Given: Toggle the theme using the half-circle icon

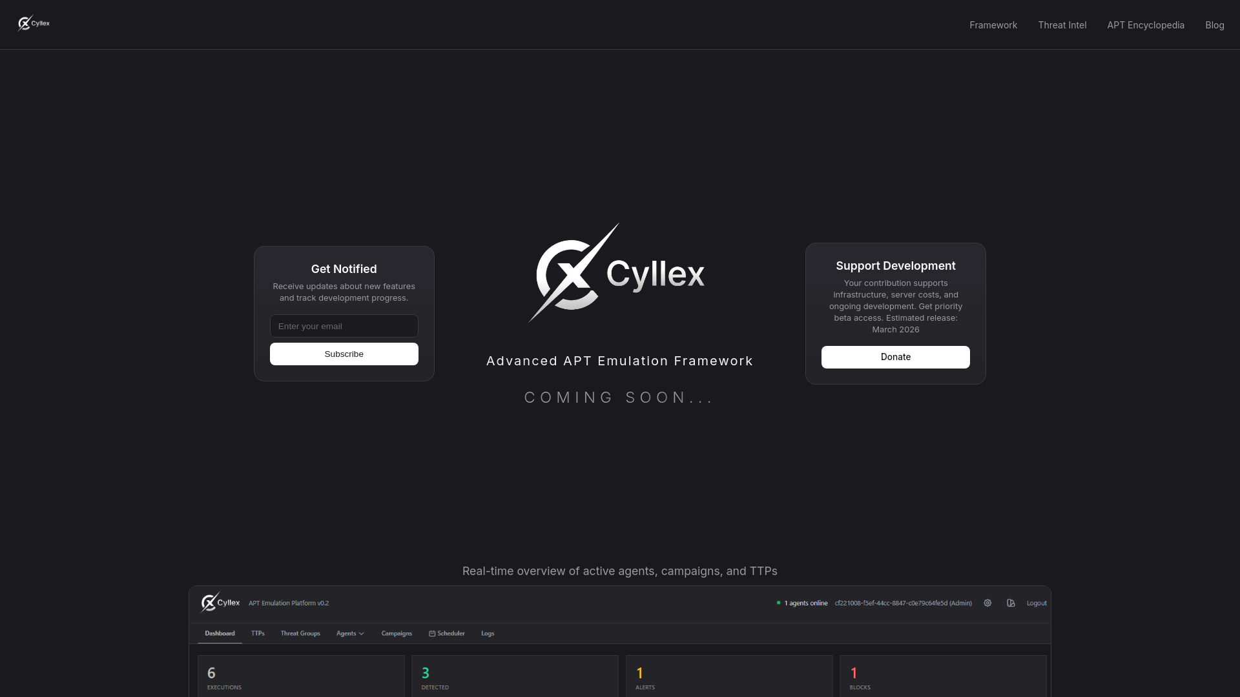Looking at the screenshot, I should [x=1011, y=603].
